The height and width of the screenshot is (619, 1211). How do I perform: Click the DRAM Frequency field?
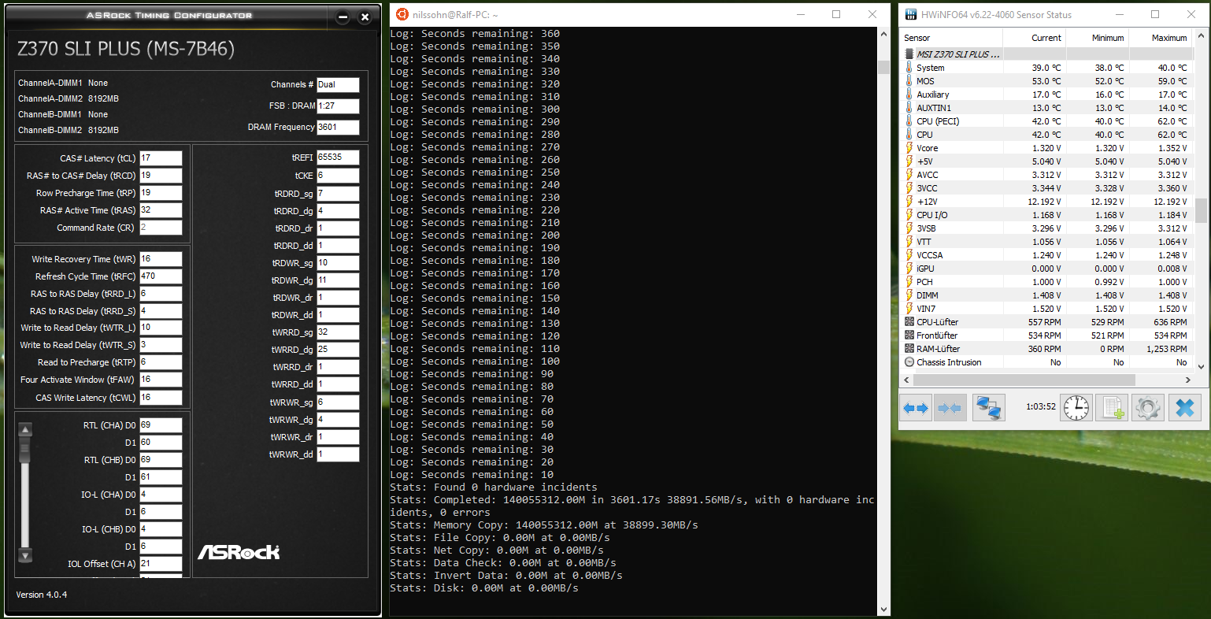338,127
